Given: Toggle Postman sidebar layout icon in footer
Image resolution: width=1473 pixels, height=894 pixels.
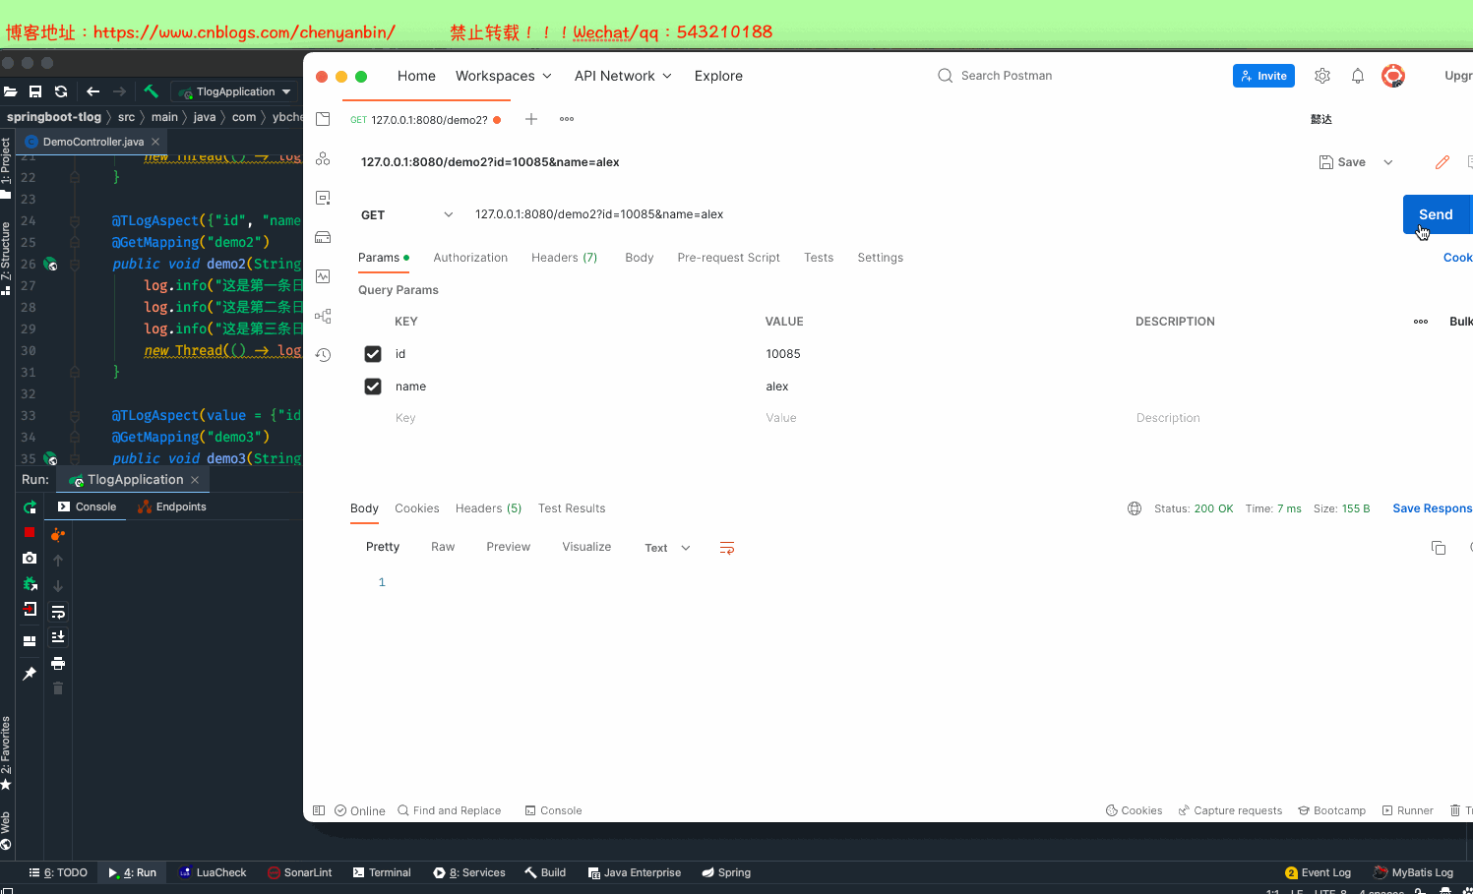Looking at the screenshot, I should tap(319, 810).
